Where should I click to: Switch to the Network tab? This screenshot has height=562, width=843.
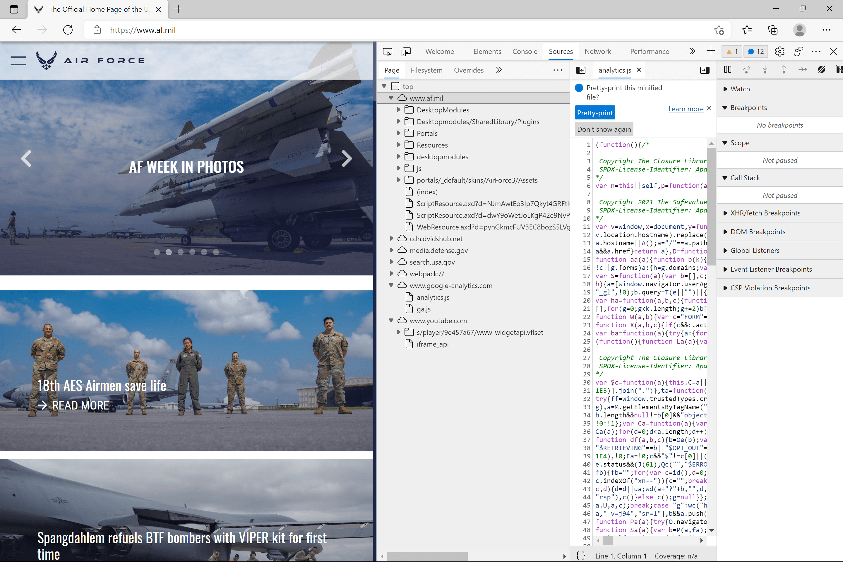(597, 52)
